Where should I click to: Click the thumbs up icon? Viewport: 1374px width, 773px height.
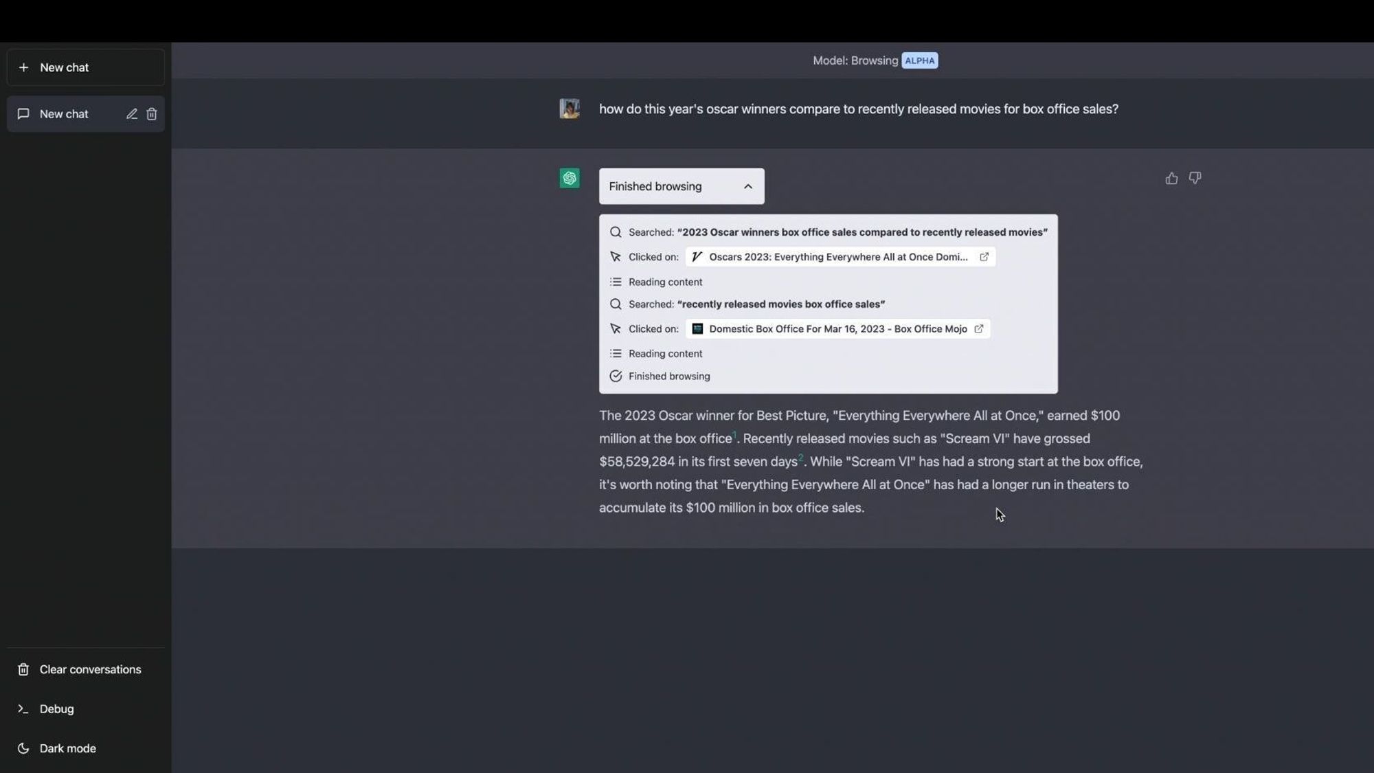pos(1172,177)
